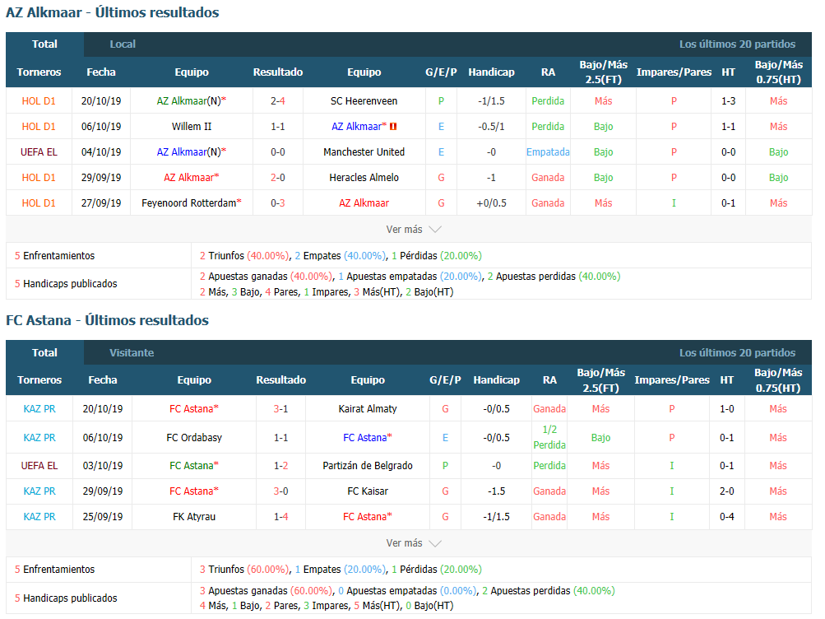Screen dimensions: 825x619
Task: Click handicap +0/0.5 in Feyenoord Rotterdam row
Action: click(x=491, y=203)
